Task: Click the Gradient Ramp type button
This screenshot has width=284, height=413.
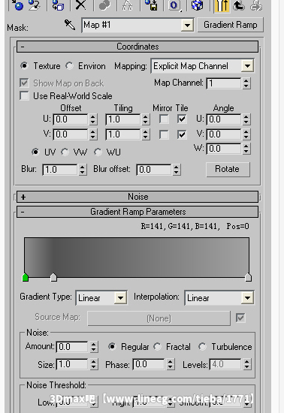Action: pyautogui.click(x=230, y=25)
